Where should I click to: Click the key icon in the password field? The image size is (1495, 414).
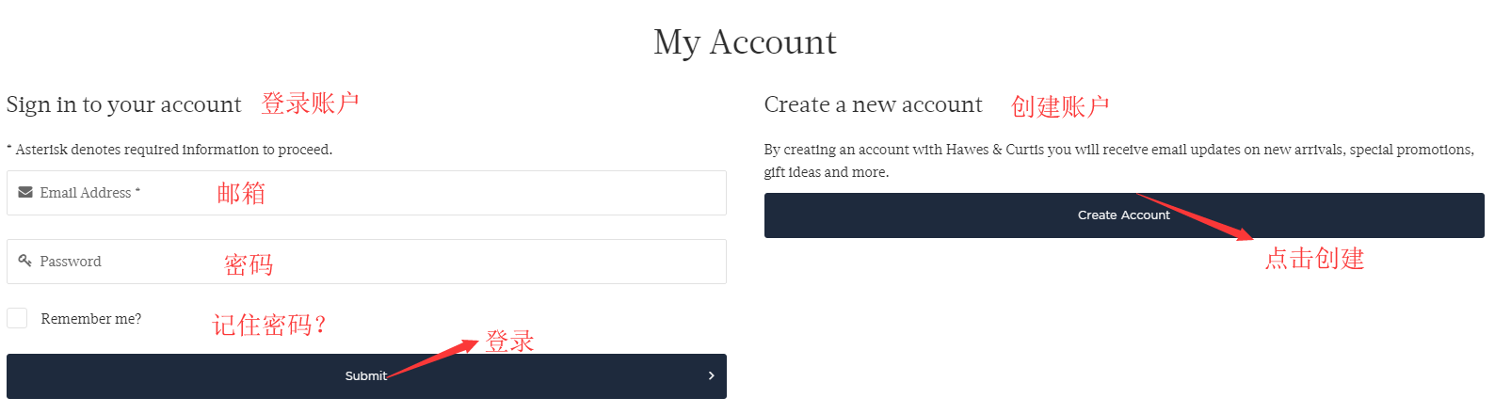[25, 261]
